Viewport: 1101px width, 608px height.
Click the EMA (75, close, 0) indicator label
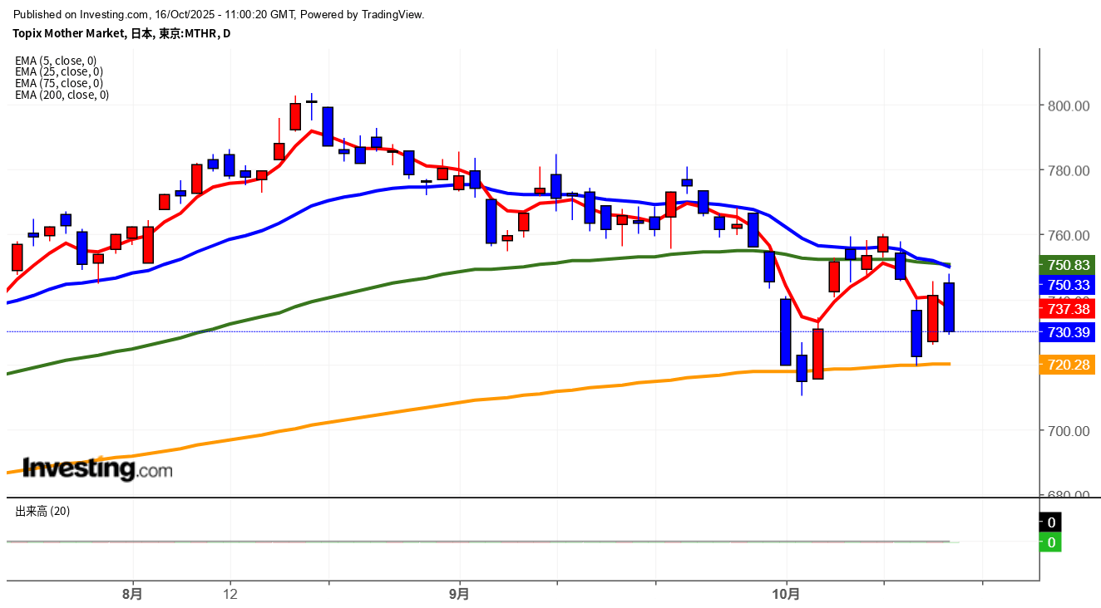58,83
